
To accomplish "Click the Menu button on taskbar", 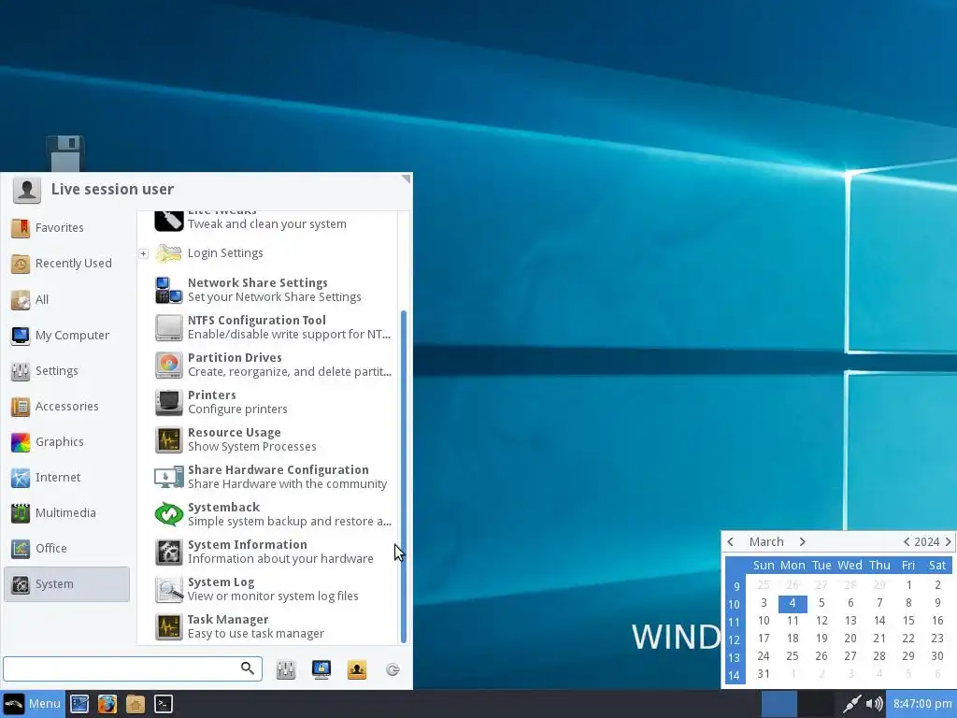I will (x=32, y=704).
